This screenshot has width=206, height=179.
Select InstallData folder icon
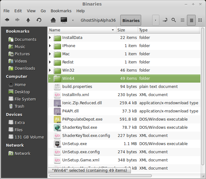click(x=57, y=38)
